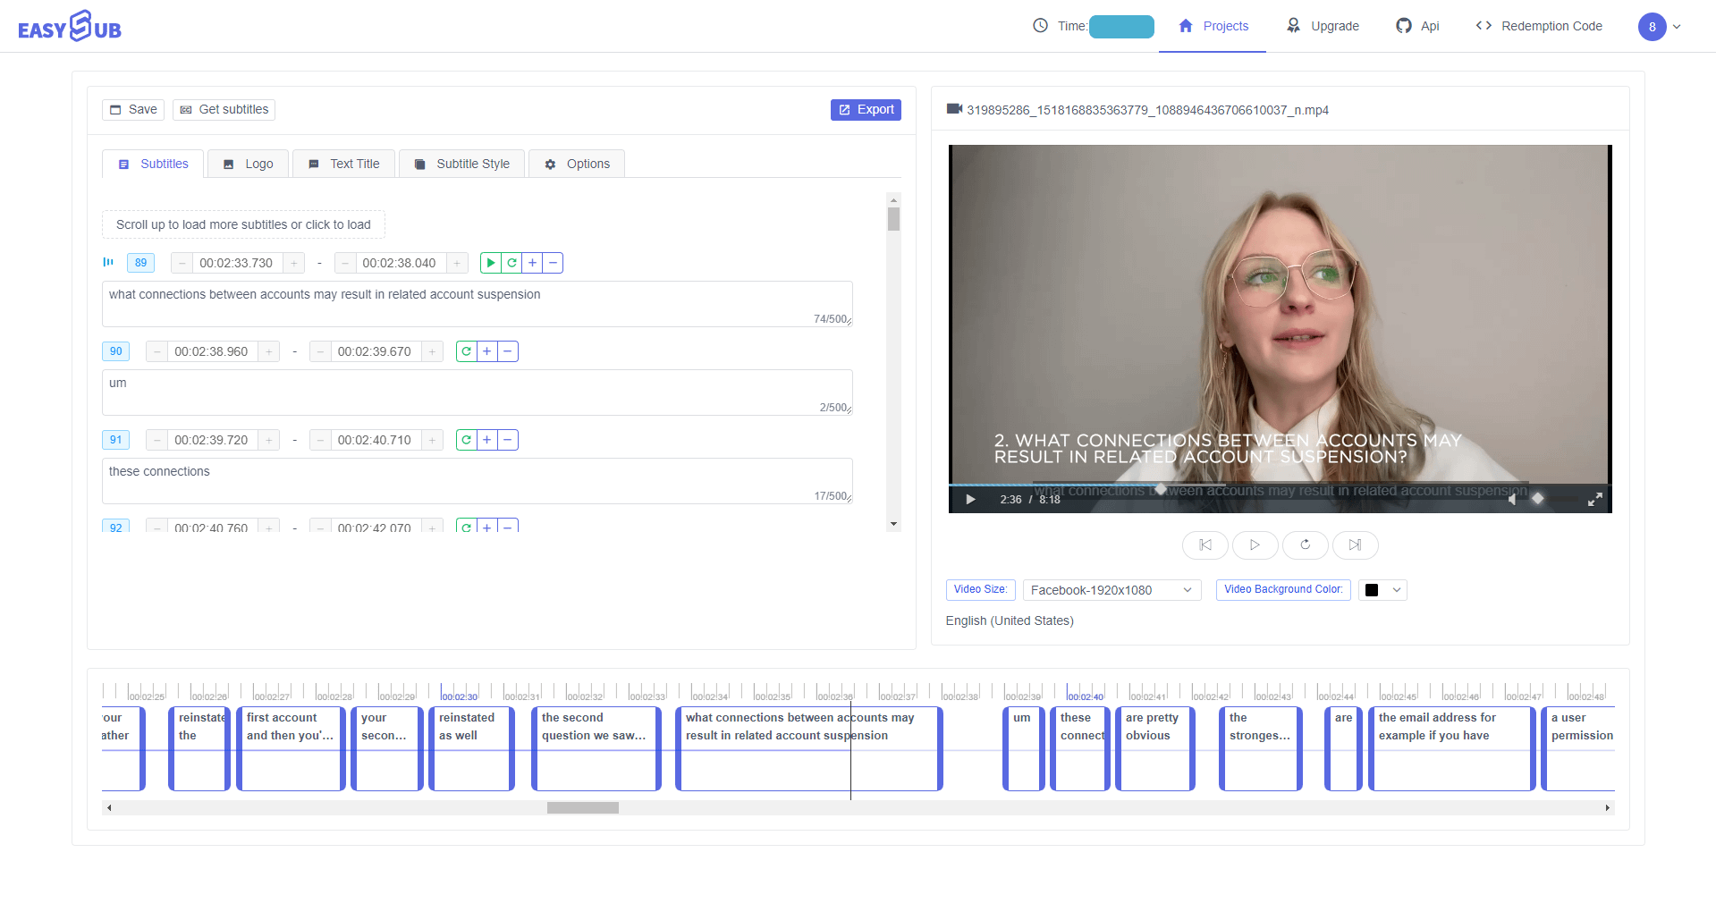1716x920 pixels.
Task: Add a new subtitle after row 91
Action: (x=486, y=439)
